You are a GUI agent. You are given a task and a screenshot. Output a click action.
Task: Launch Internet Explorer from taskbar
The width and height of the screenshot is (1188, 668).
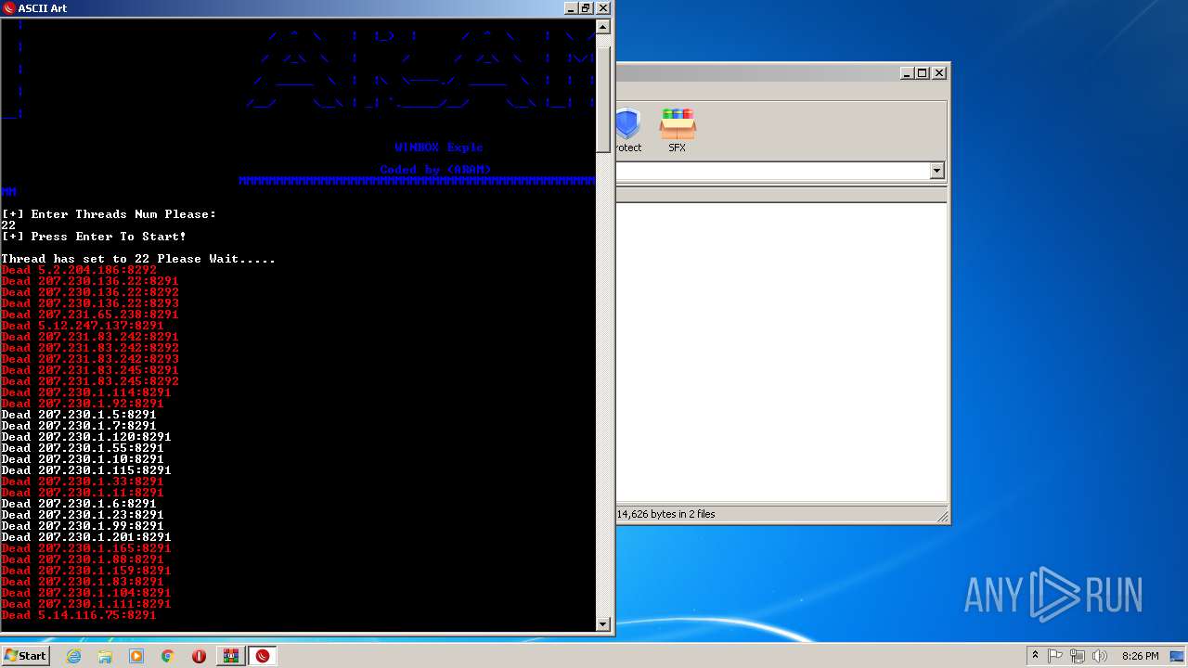click(x=73, y=656)
